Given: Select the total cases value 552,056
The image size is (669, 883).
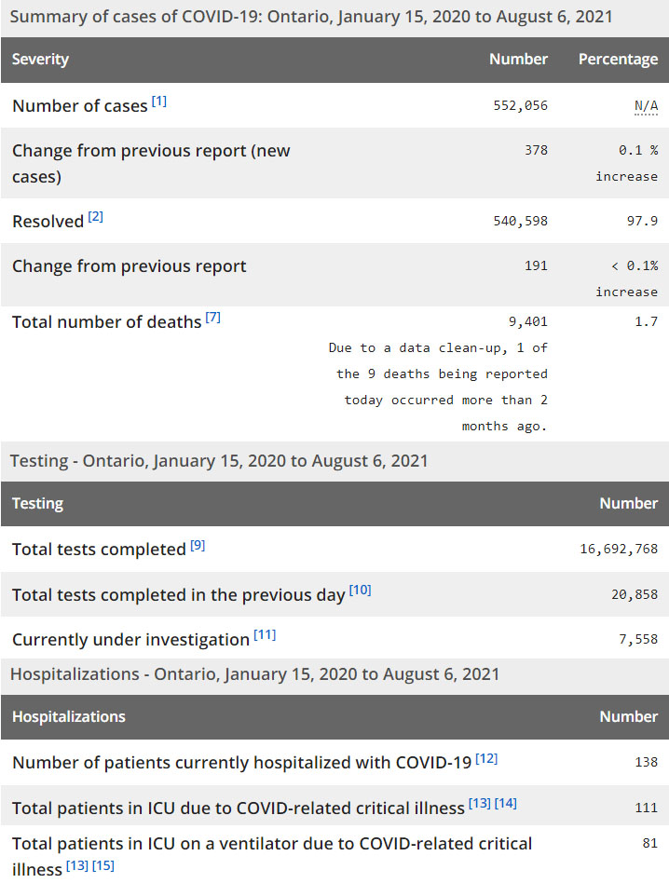Looking at the screenshot, I should pyautogui.click(x=520, y=106).
